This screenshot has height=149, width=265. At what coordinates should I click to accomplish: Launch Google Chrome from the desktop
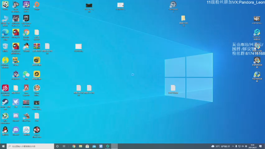click(x=26, y=34)
